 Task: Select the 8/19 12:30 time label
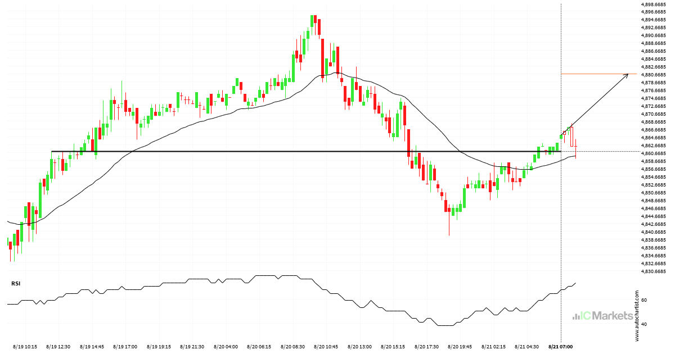coord(58,347)
